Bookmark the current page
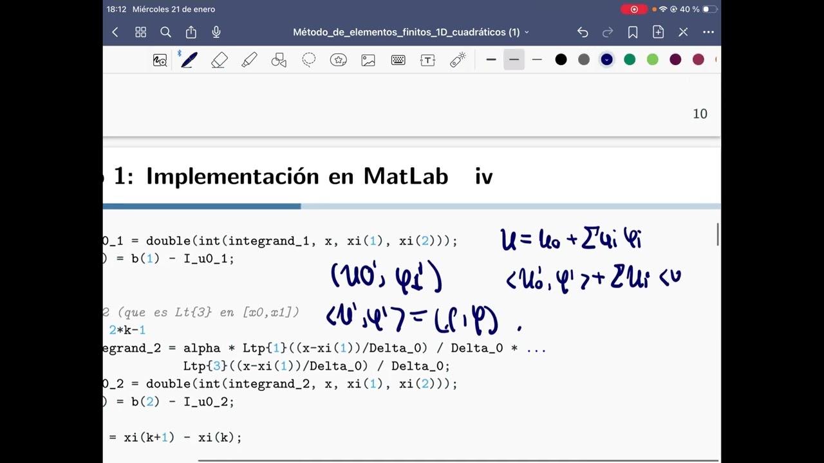Screen dimensions: 824x463 click(633, 32)
